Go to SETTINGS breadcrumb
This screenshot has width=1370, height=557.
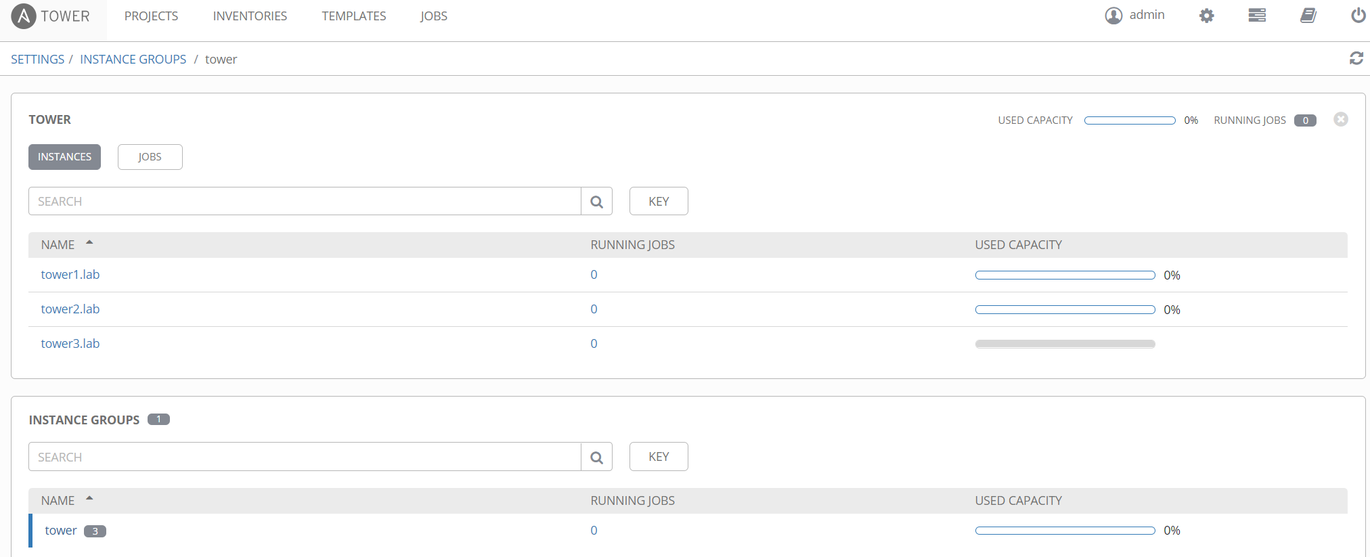37,60
